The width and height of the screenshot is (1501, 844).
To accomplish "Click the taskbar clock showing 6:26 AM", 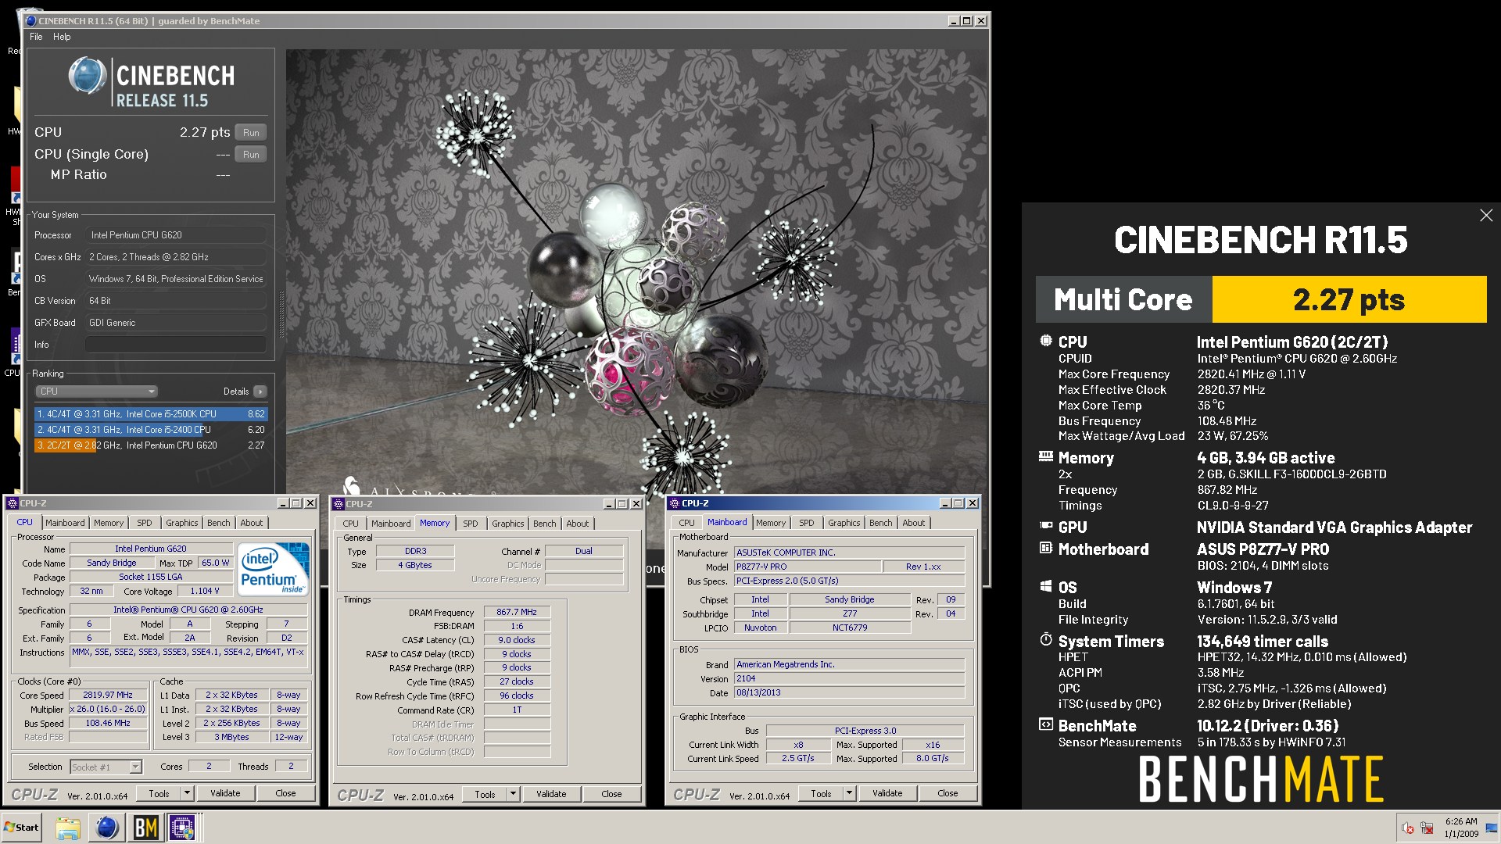I will click(x=1460, y=828).
